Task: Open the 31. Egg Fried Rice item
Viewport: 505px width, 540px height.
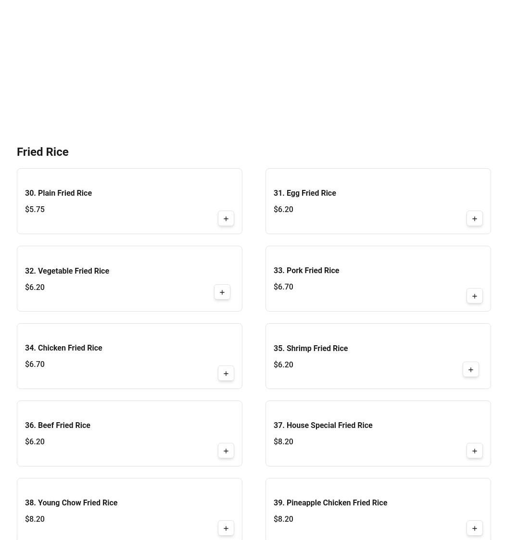Action: (x=304, y=193)
